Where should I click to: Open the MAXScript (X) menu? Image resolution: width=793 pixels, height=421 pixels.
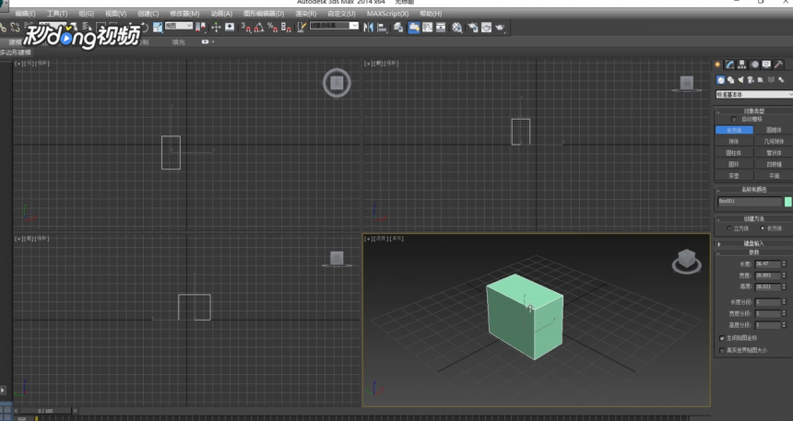[x=388, y=14]
